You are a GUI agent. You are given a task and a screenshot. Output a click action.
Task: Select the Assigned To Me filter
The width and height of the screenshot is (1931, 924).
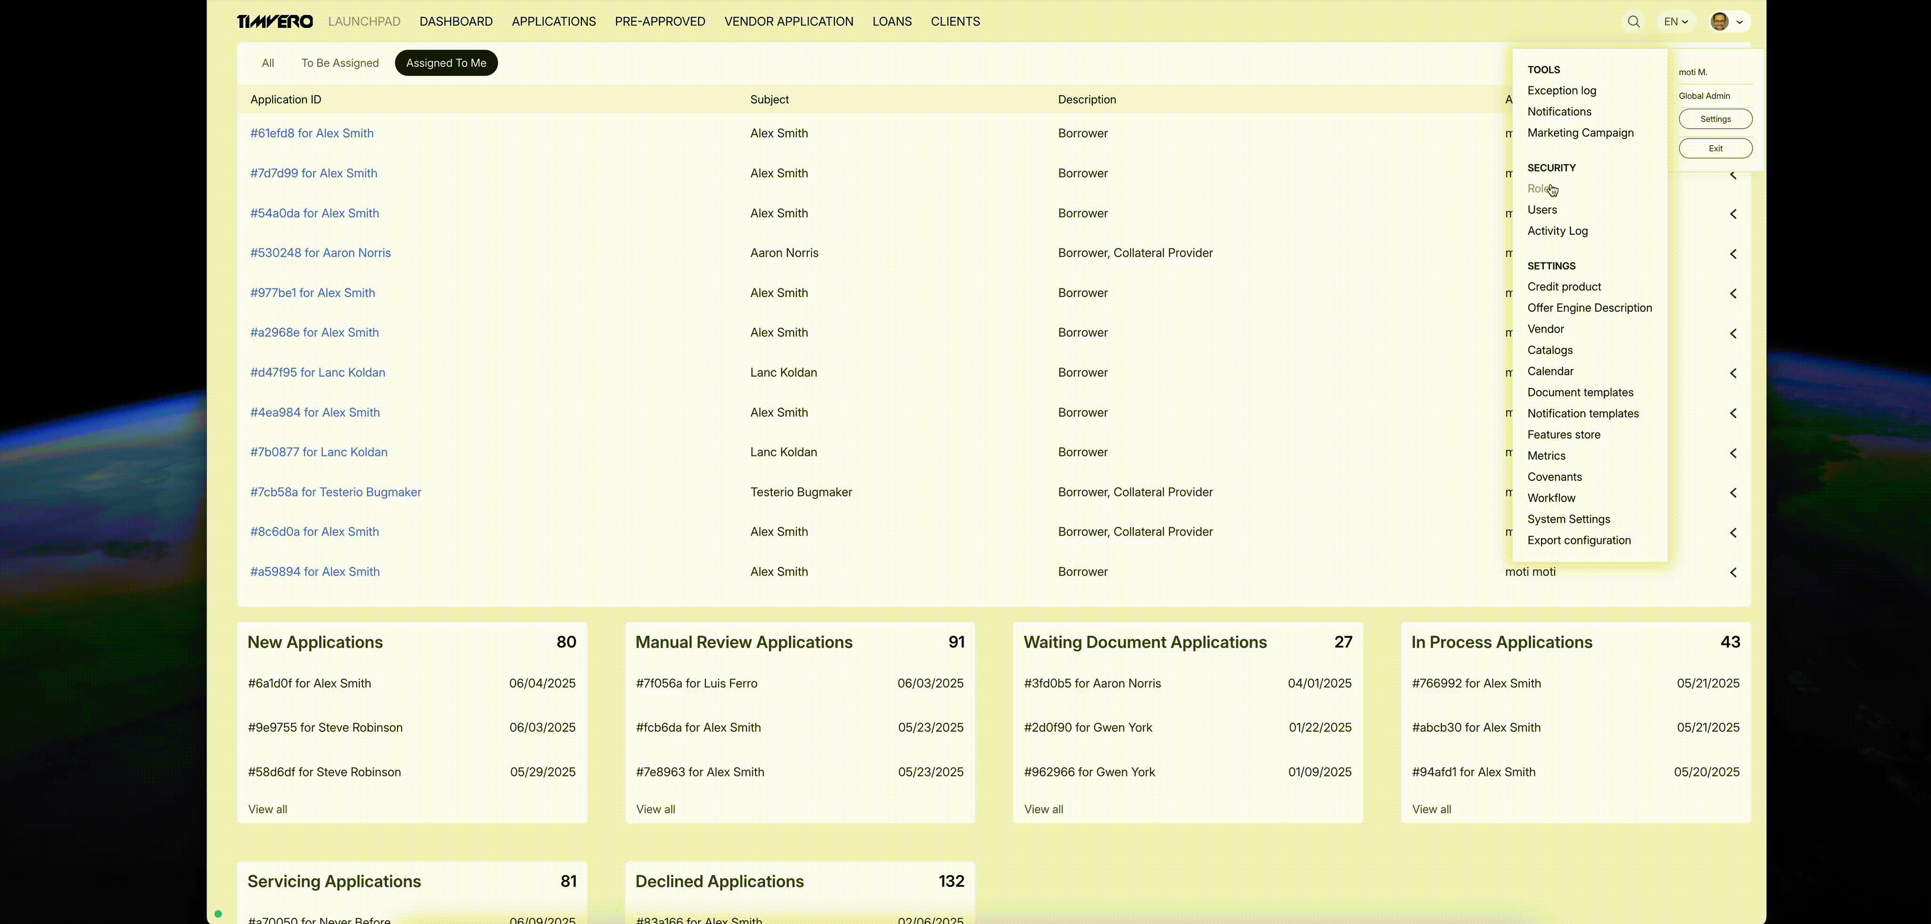coord(446,63)
